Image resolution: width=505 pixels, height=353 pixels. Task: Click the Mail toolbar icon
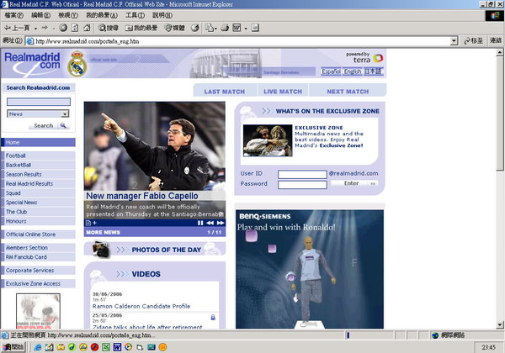(210, 28)
